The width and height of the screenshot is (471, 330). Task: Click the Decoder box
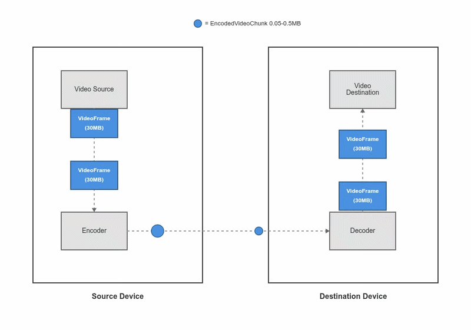(363, 232)
